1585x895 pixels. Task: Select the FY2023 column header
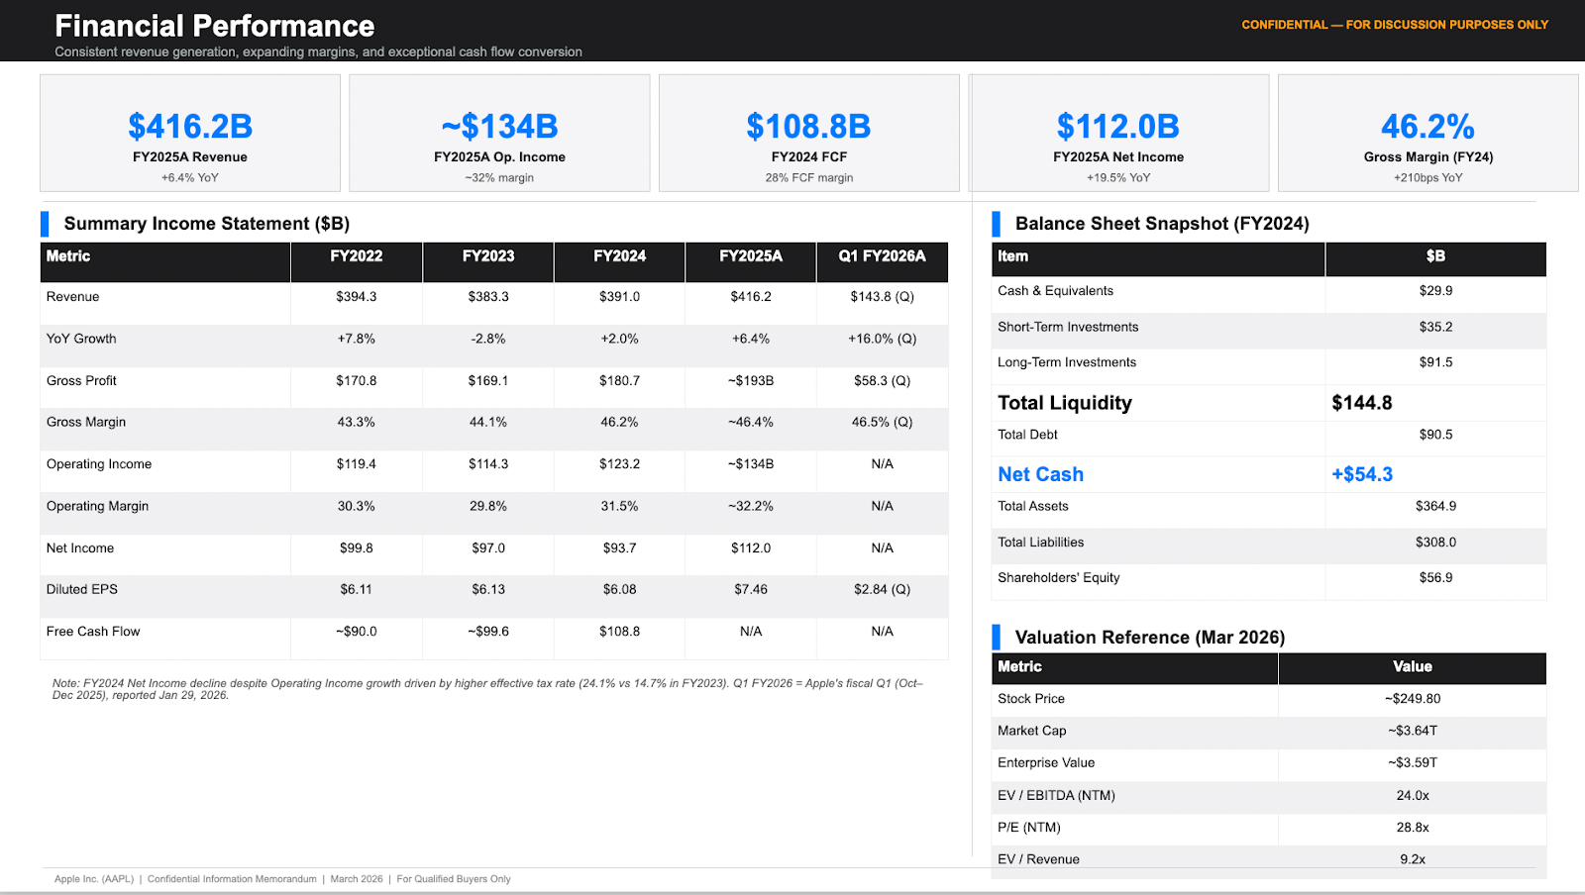tap(487, 261)
